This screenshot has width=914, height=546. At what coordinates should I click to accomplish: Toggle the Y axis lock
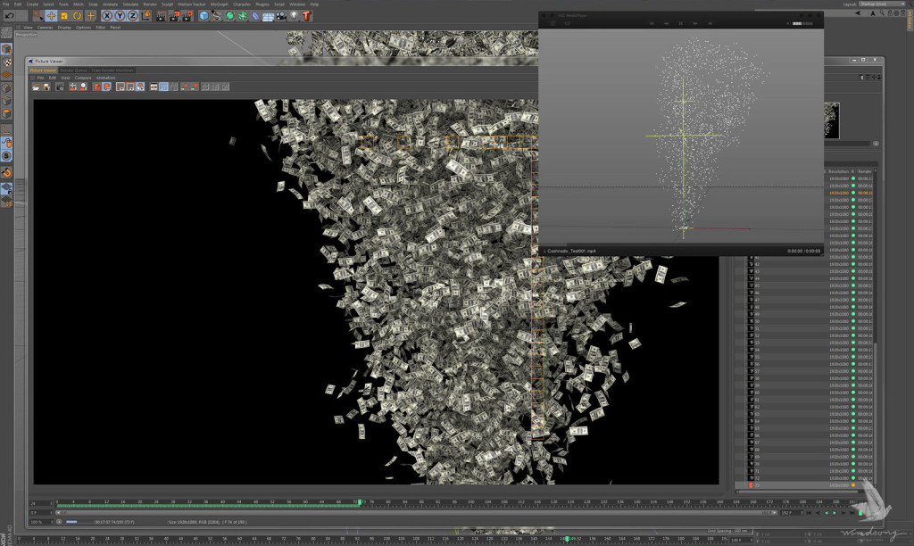click(120, 16)
